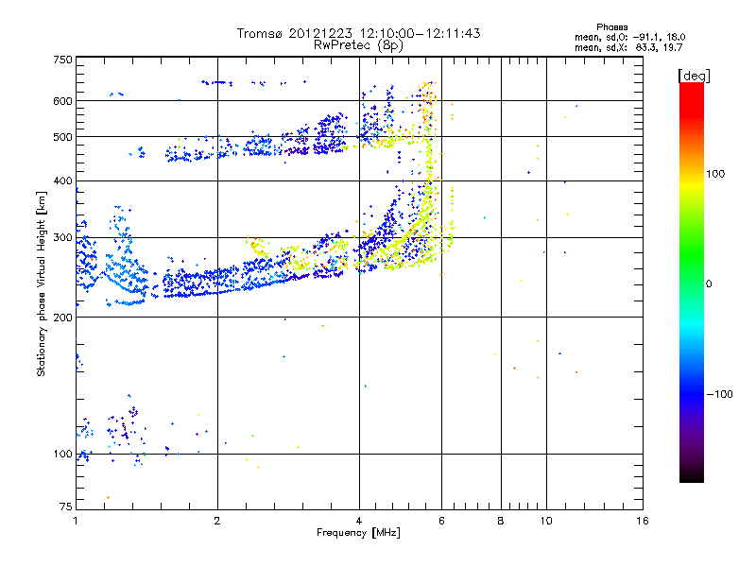756x567 pixels.
Task: Click the 8 tick label on the frequency axis
Action: point(501,522)
